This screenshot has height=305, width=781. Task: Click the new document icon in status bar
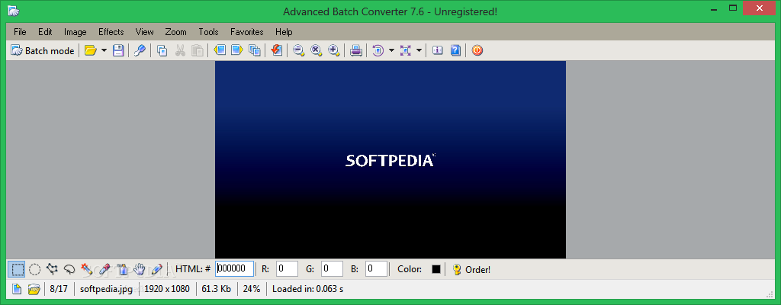point(17,289)
